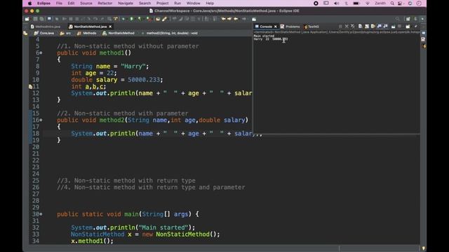Screen dimensions: 449x252
Task: Click Remove All Terminated Launches icon
Action: [x=353, y=27]
